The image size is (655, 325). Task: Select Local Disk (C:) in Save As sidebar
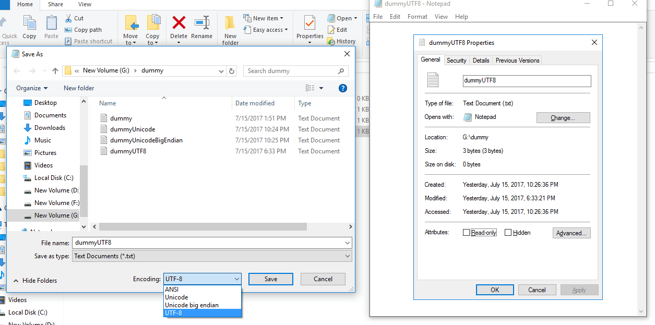pyautogui.click(x=54, y=178)
